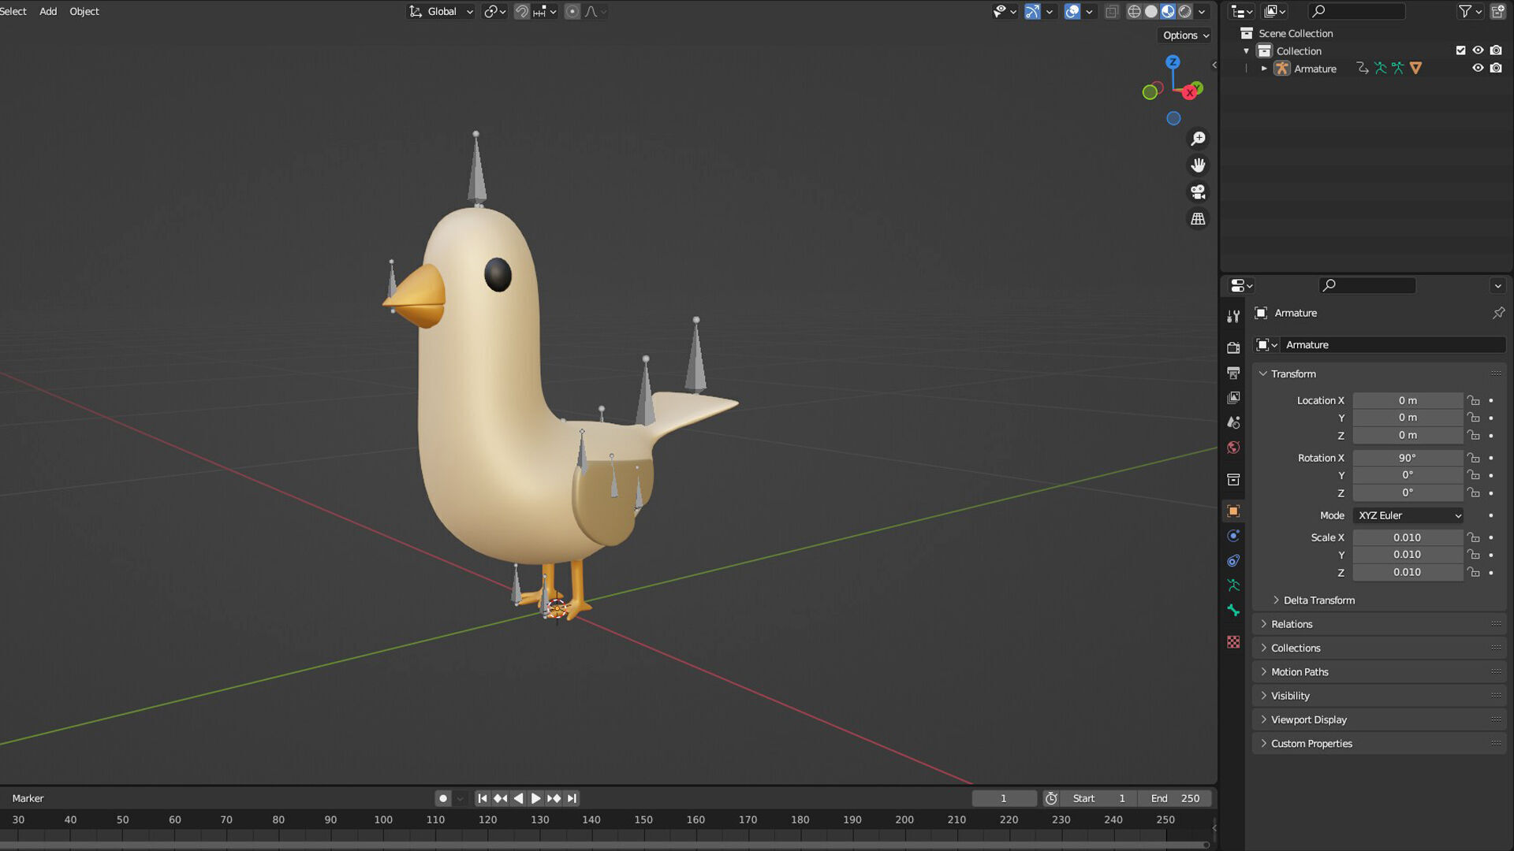Open the Object properties tab
Screen dimensions: 1514x851
pyautogui.click(x=1233, y=511)
